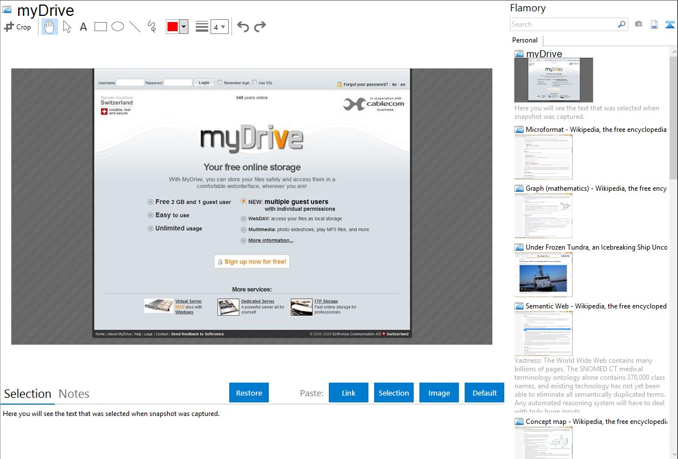Click the icon beside myDrive in the Personal list
678x459 pixels.
(x=519, y=54)
